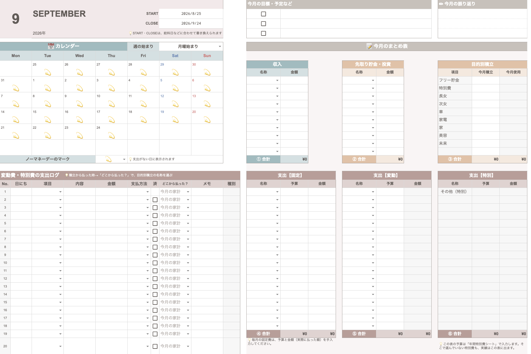Tick the 済 checkbox in log row 2

click(x=155, y=200)
